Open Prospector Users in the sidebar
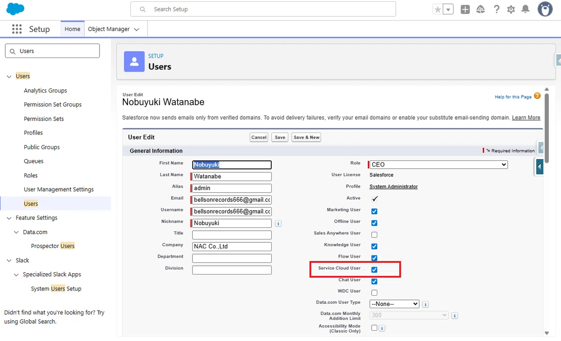 tap(53, 246)
